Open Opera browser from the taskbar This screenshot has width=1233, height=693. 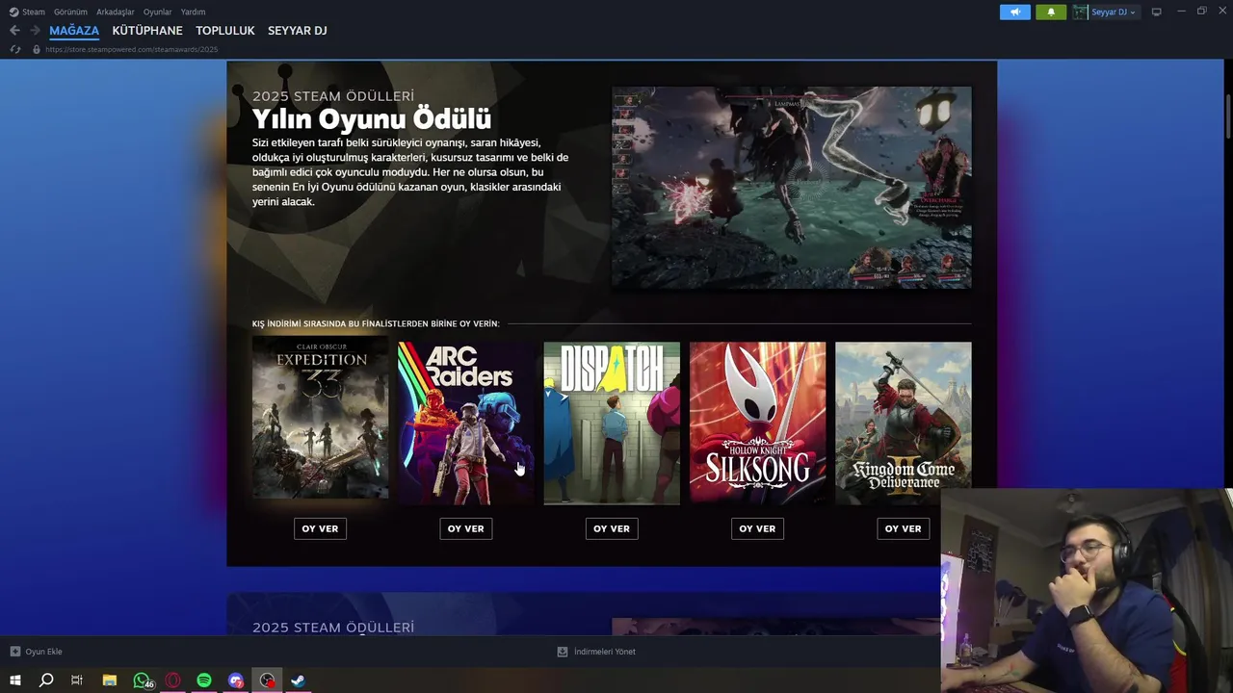tap(173, 680)
